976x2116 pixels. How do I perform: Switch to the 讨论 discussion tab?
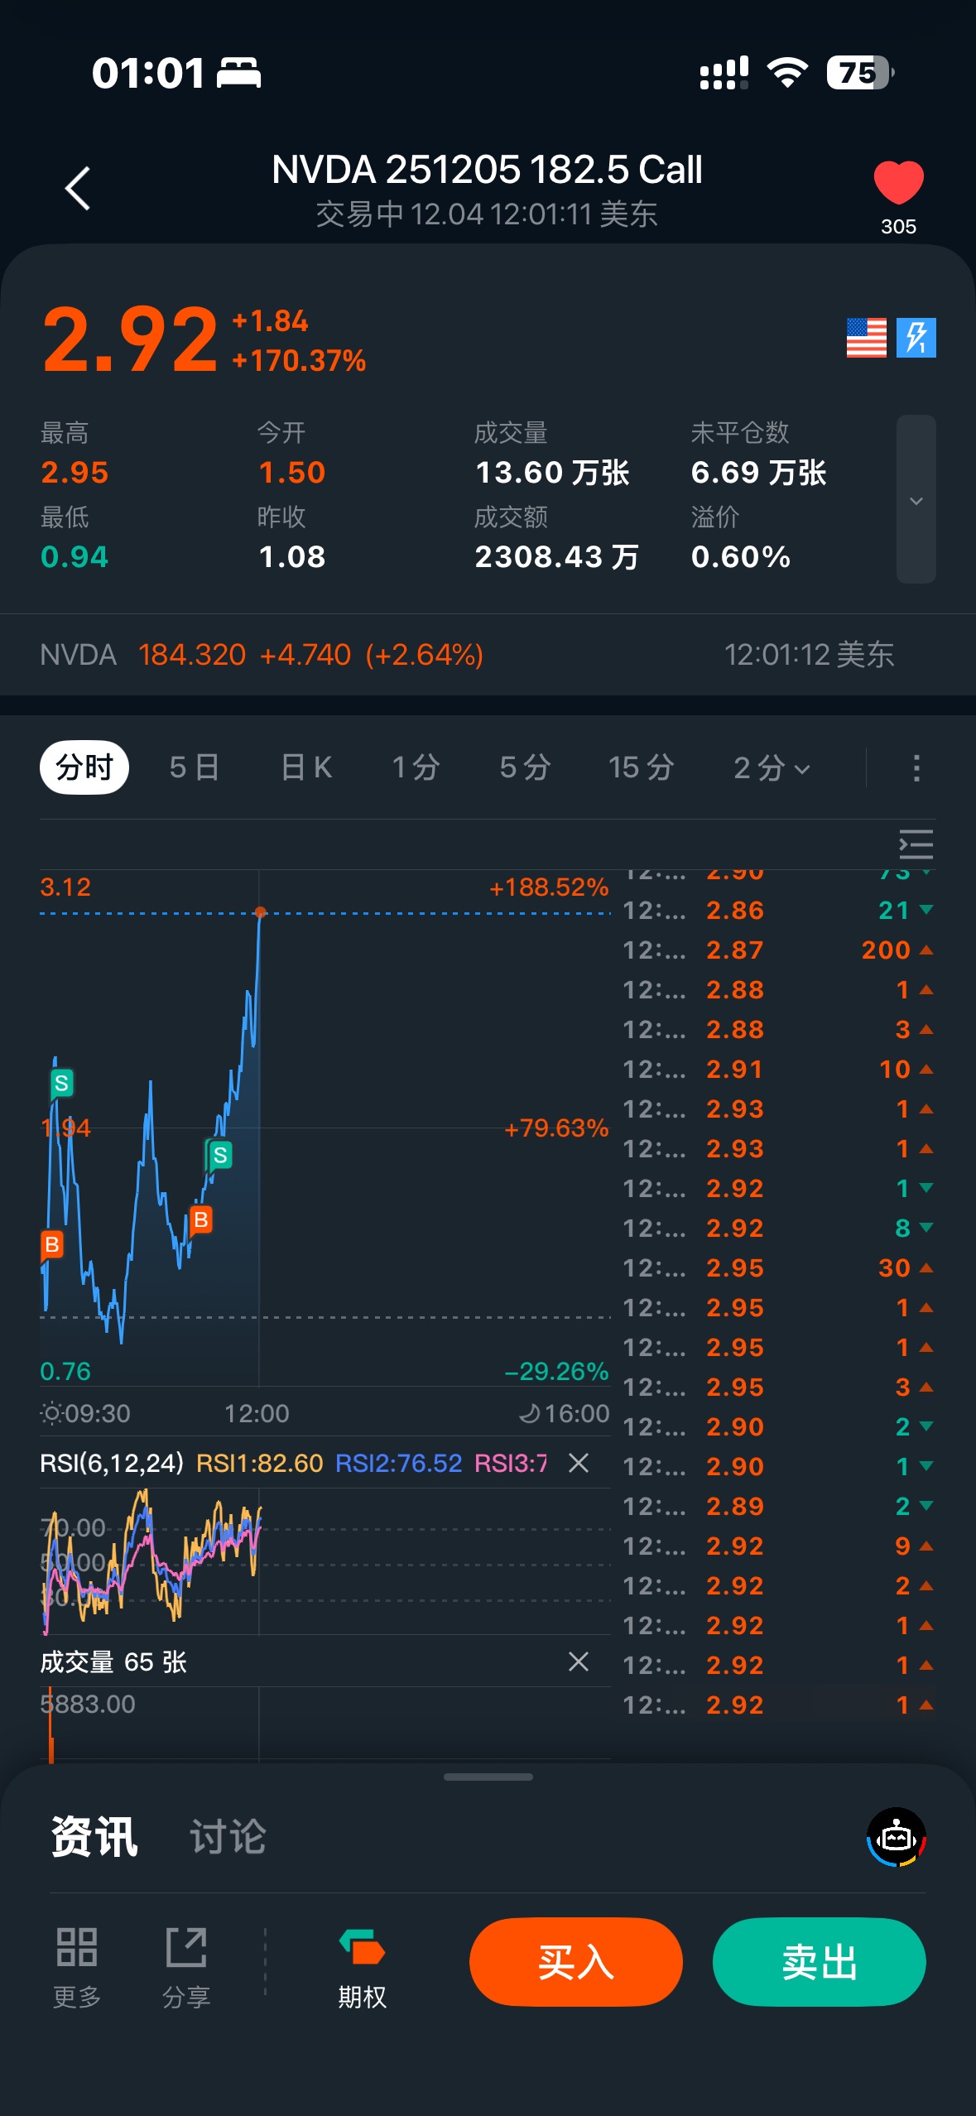click(228, 1837)
